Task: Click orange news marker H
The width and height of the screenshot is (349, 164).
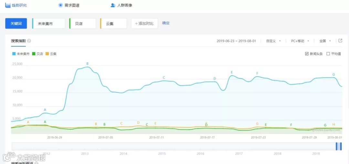Action: click(333, 124)
